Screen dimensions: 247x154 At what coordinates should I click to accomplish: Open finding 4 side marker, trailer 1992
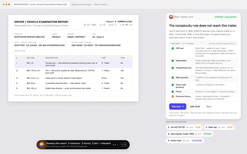[190, 134]
